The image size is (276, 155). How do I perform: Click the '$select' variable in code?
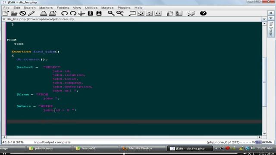(x=25, y=67)
